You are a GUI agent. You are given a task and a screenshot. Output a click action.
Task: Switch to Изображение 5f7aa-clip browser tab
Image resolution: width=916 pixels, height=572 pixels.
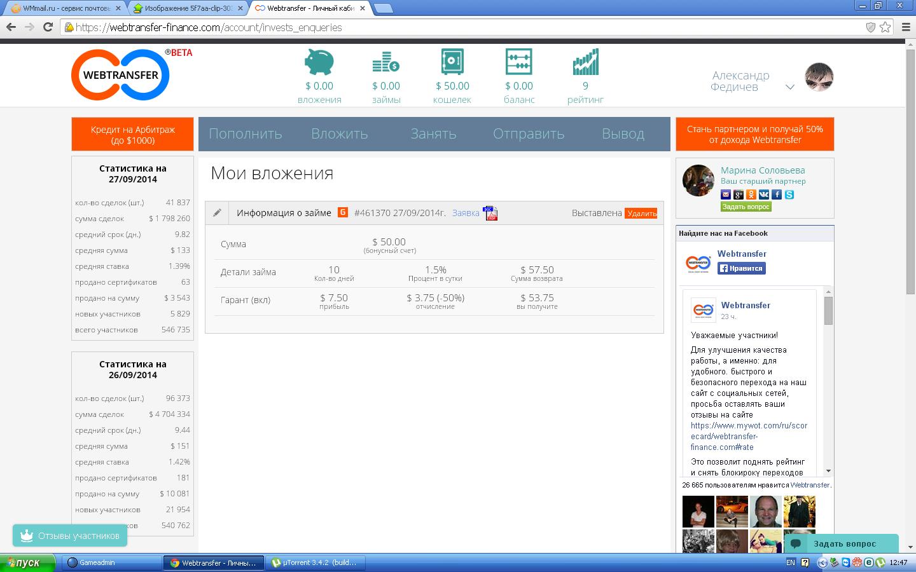point(188,8)
